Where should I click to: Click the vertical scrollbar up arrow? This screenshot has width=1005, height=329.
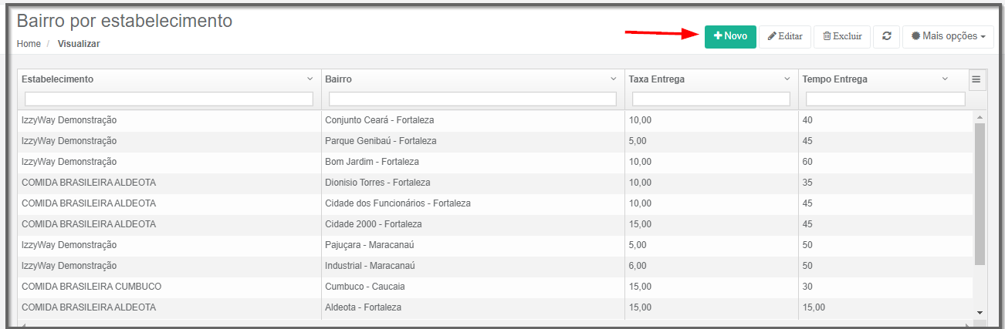point(980,117)
